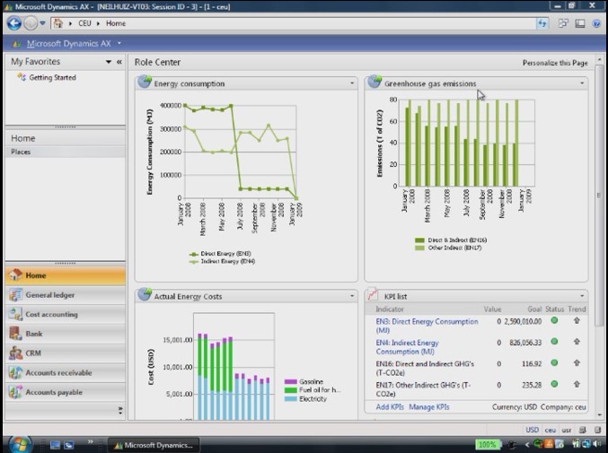
Task: Click the Greenhouse gas emissions chart icon
Action: (x=374, y=82)
